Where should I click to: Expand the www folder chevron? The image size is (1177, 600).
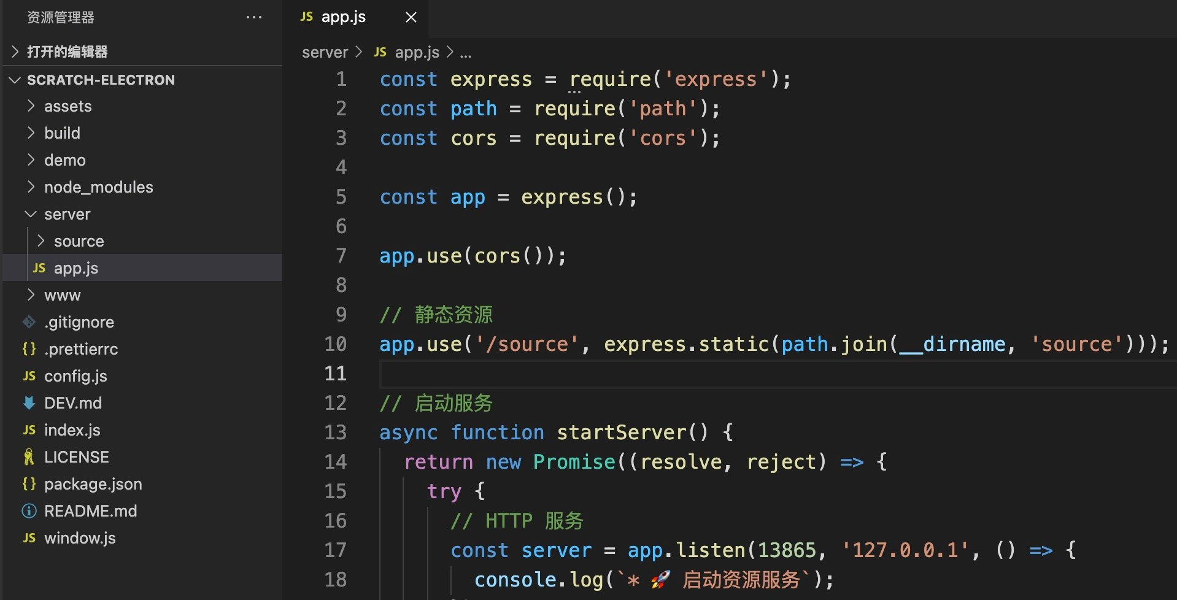click(x=31, y=295)
